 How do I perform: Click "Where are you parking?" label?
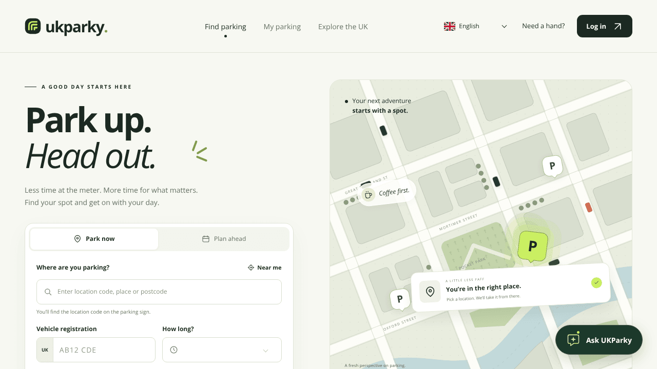coord(73,268)
